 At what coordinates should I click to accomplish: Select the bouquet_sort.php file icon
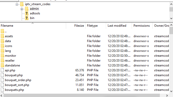pos(2,85)
